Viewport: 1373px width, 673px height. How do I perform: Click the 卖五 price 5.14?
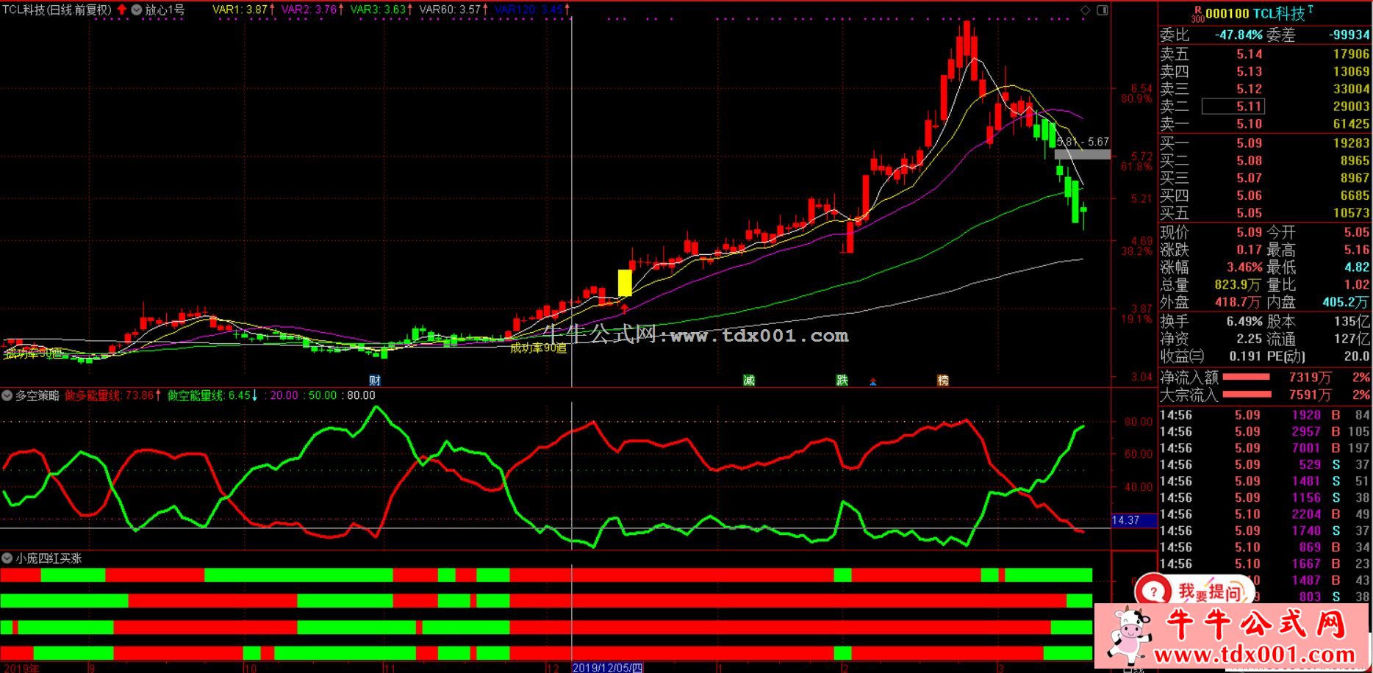pyautogui.click(x=1249, y=54)
